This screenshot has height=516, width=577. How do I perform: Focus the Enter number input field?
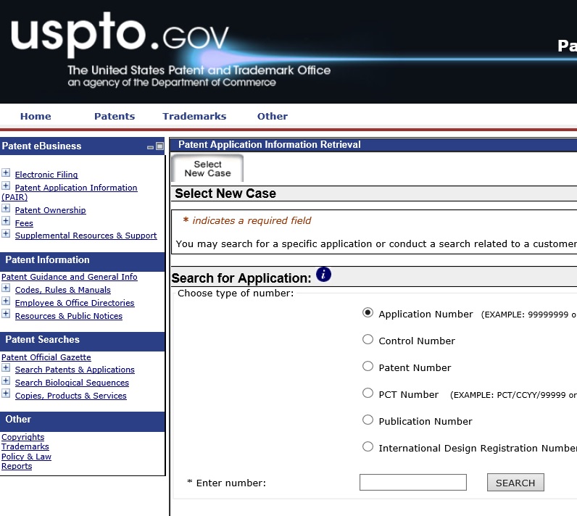click(x=413, y=482)
